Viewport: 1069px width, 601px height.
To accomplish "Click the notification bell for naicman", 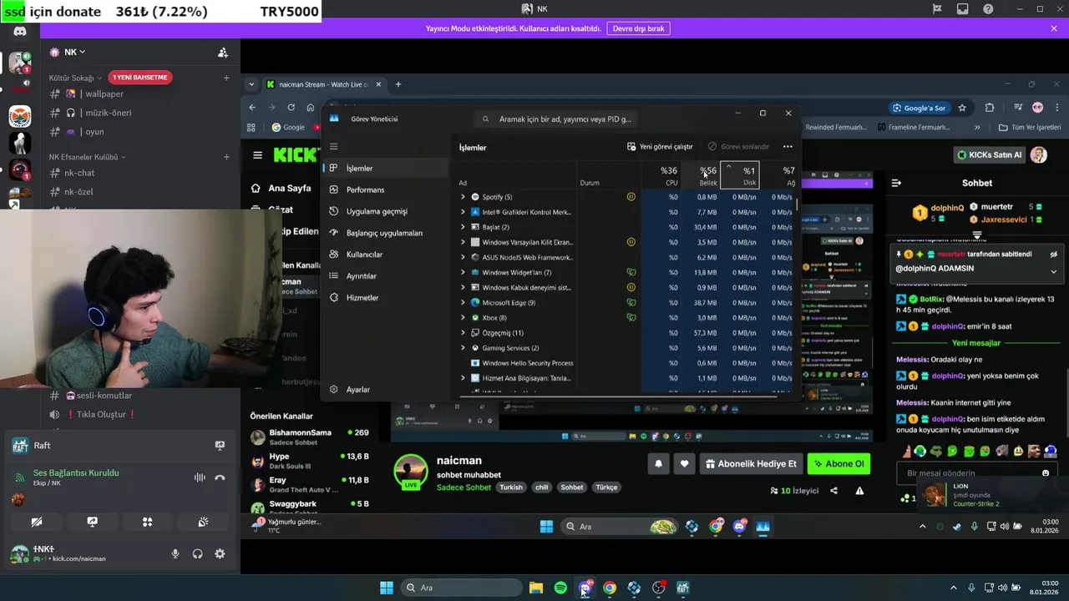I will 658,463.
